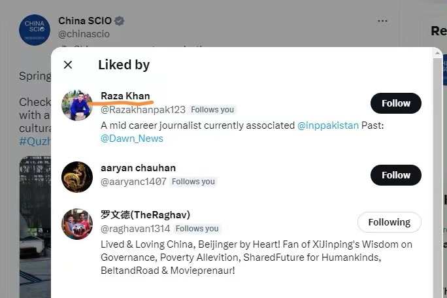This screenshot has height=298, width=447.
Task: Click the @aaryanc1407 handle
Action: (133, 182)
